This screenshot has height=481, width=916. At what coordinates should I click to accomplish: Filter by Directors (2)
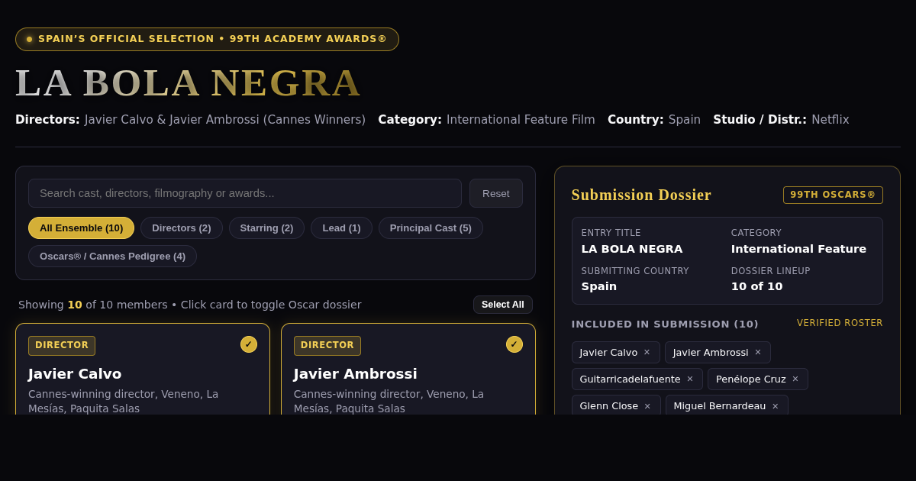(182, 228)
